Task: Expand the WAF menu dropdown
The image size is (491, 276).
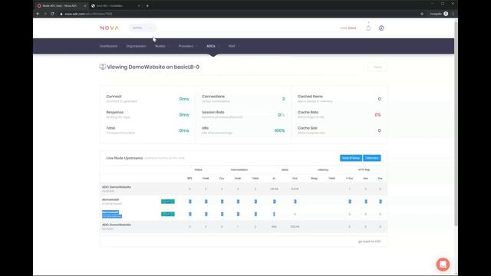Action: coord(233,46)
